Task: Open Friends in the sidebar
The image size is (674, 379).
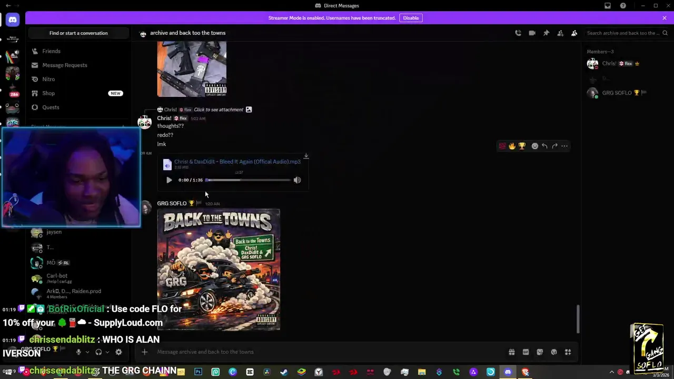Action: [78, 51]
